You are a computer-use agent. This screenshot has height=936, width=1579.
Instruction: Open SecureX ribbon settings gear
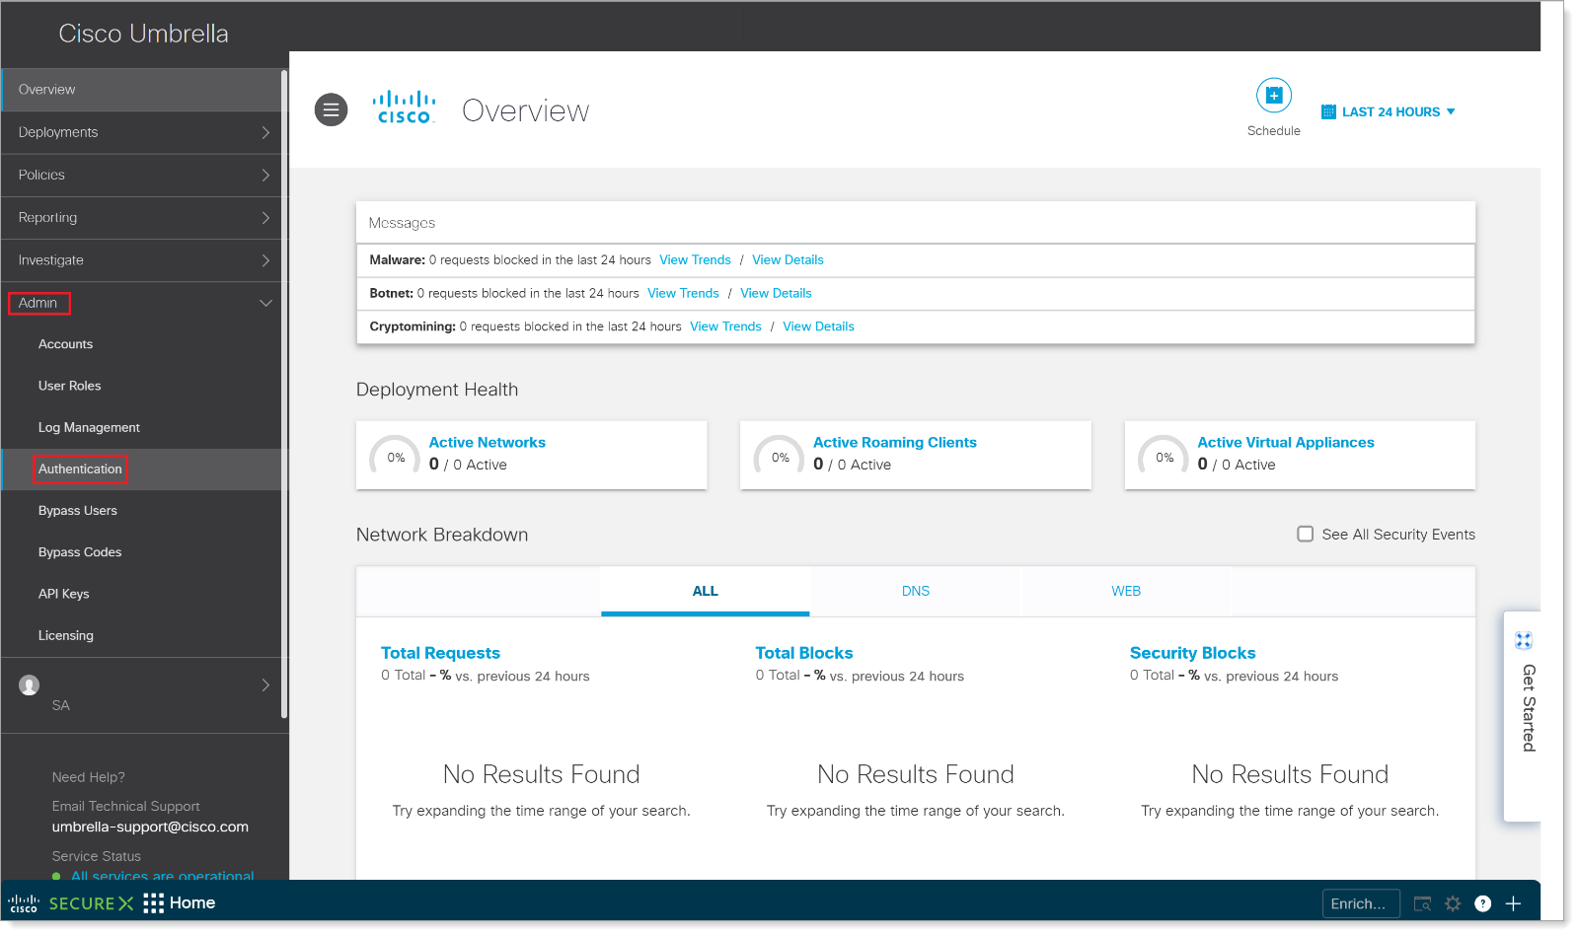1453,903
